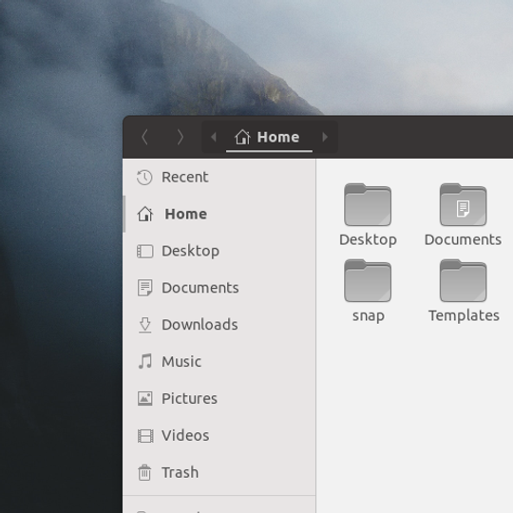Open Music sidebar entry

[219, 362]
